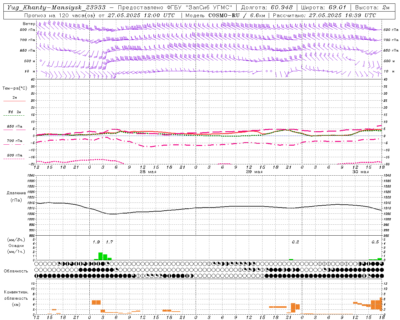Click the date label 28 мая
This screenshot has width=400, height=320.
pyautogui.click(x=148, y=172)
